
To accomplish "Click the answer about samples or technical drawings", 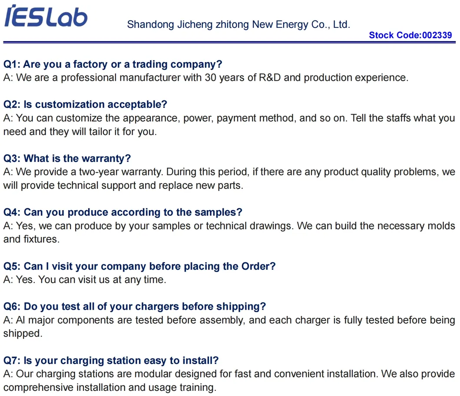I will click(x=229, y=226).
